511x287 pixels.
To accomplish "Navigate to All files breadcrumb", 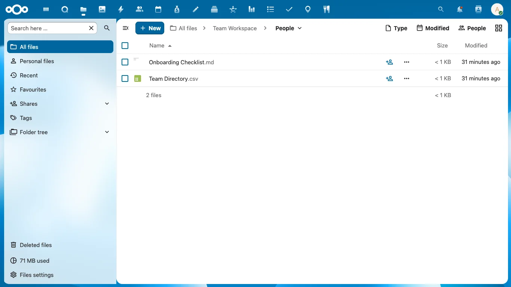I will click(x=184, y=28).
